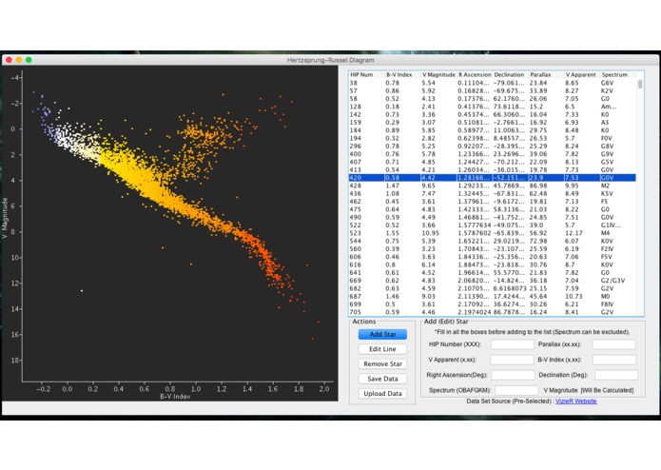Select the row with HIP Num 523
Image resolution: width=661 pixels, height=470 pixels.
493,233
